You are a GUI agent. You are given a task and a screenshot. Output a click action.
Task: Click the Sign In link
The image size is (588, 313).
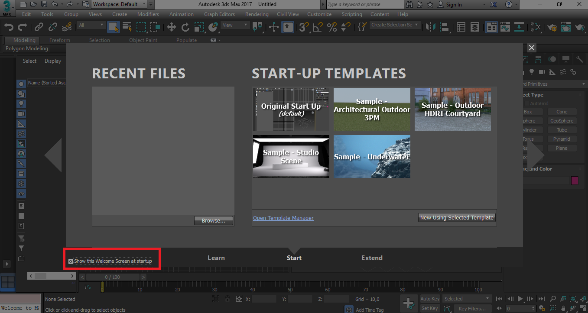click(454, 4)
